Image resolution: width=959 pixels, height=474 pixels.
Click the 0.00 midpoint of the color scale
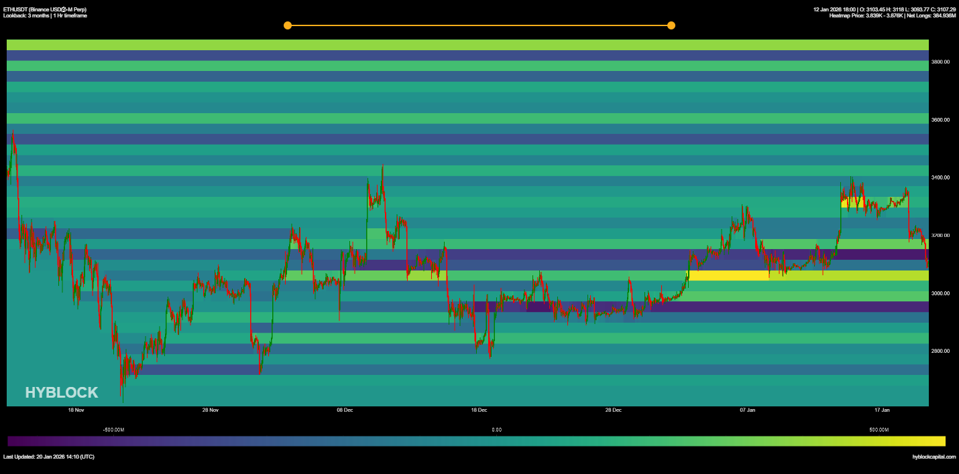pos(496,430)
